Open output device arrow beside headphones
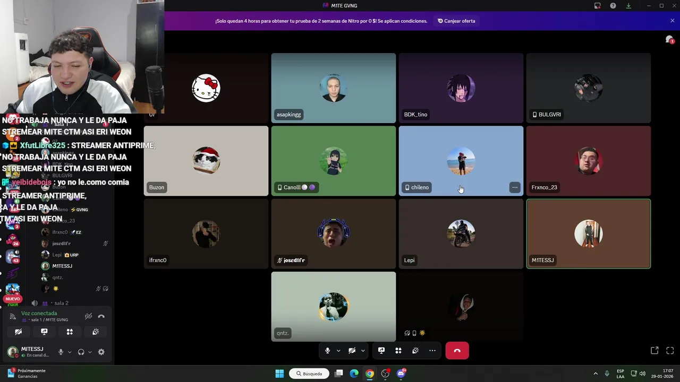The width and height of the screenshot is (680, 382). pos(90,352)
